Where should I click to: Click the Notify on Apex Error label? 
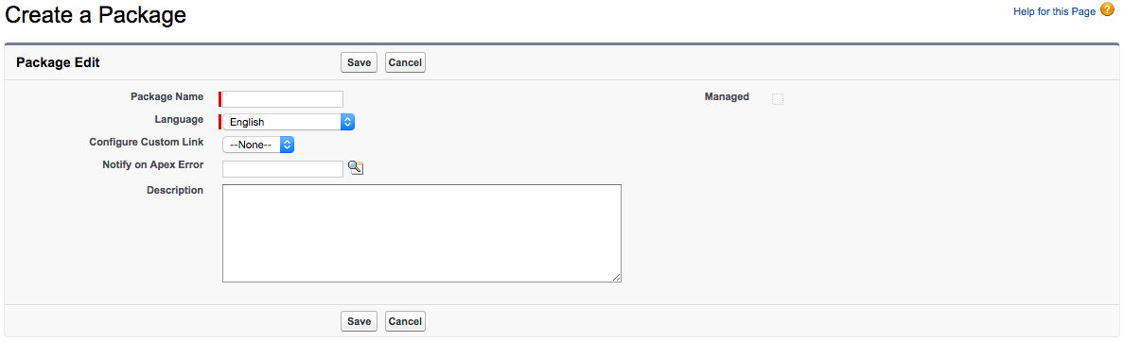[152, 164]
